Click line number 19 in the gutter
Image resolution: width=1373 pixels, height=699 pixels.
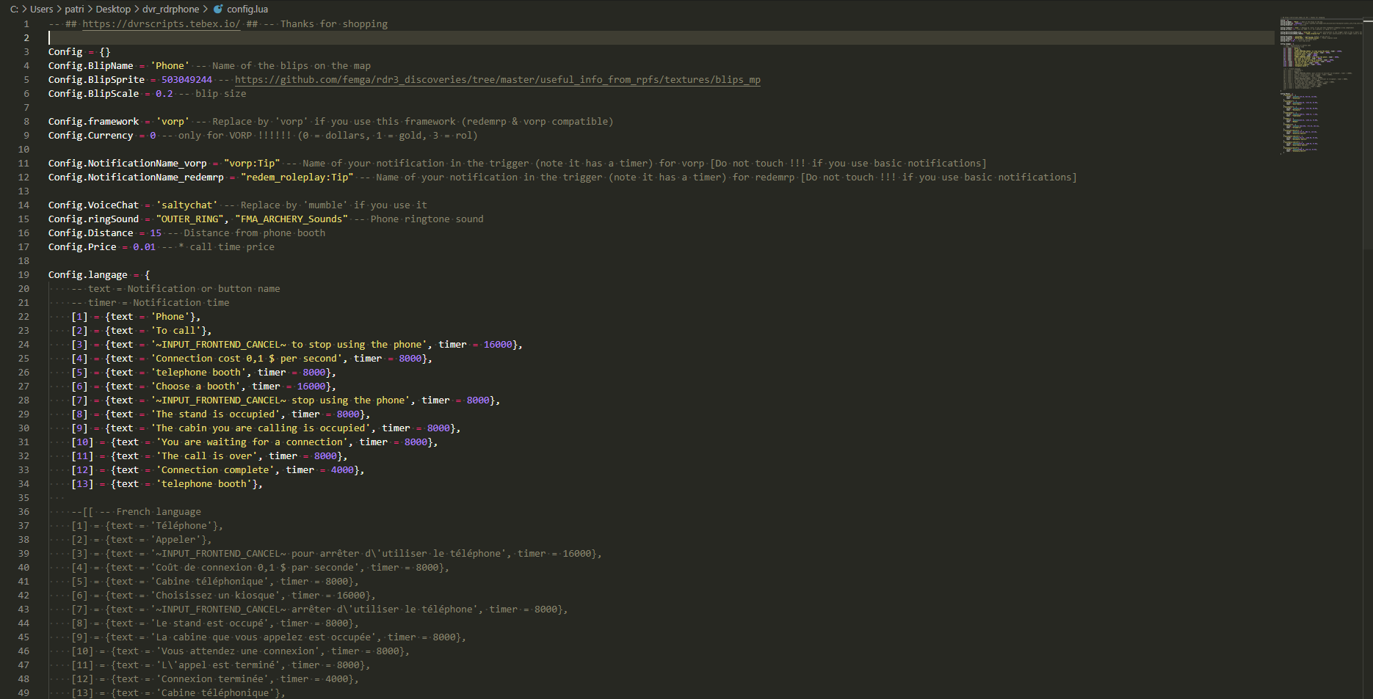23,275
